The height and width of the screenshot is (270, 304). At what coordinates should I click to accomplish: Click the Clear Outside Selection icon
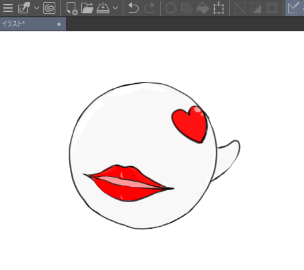pos(187,8)
